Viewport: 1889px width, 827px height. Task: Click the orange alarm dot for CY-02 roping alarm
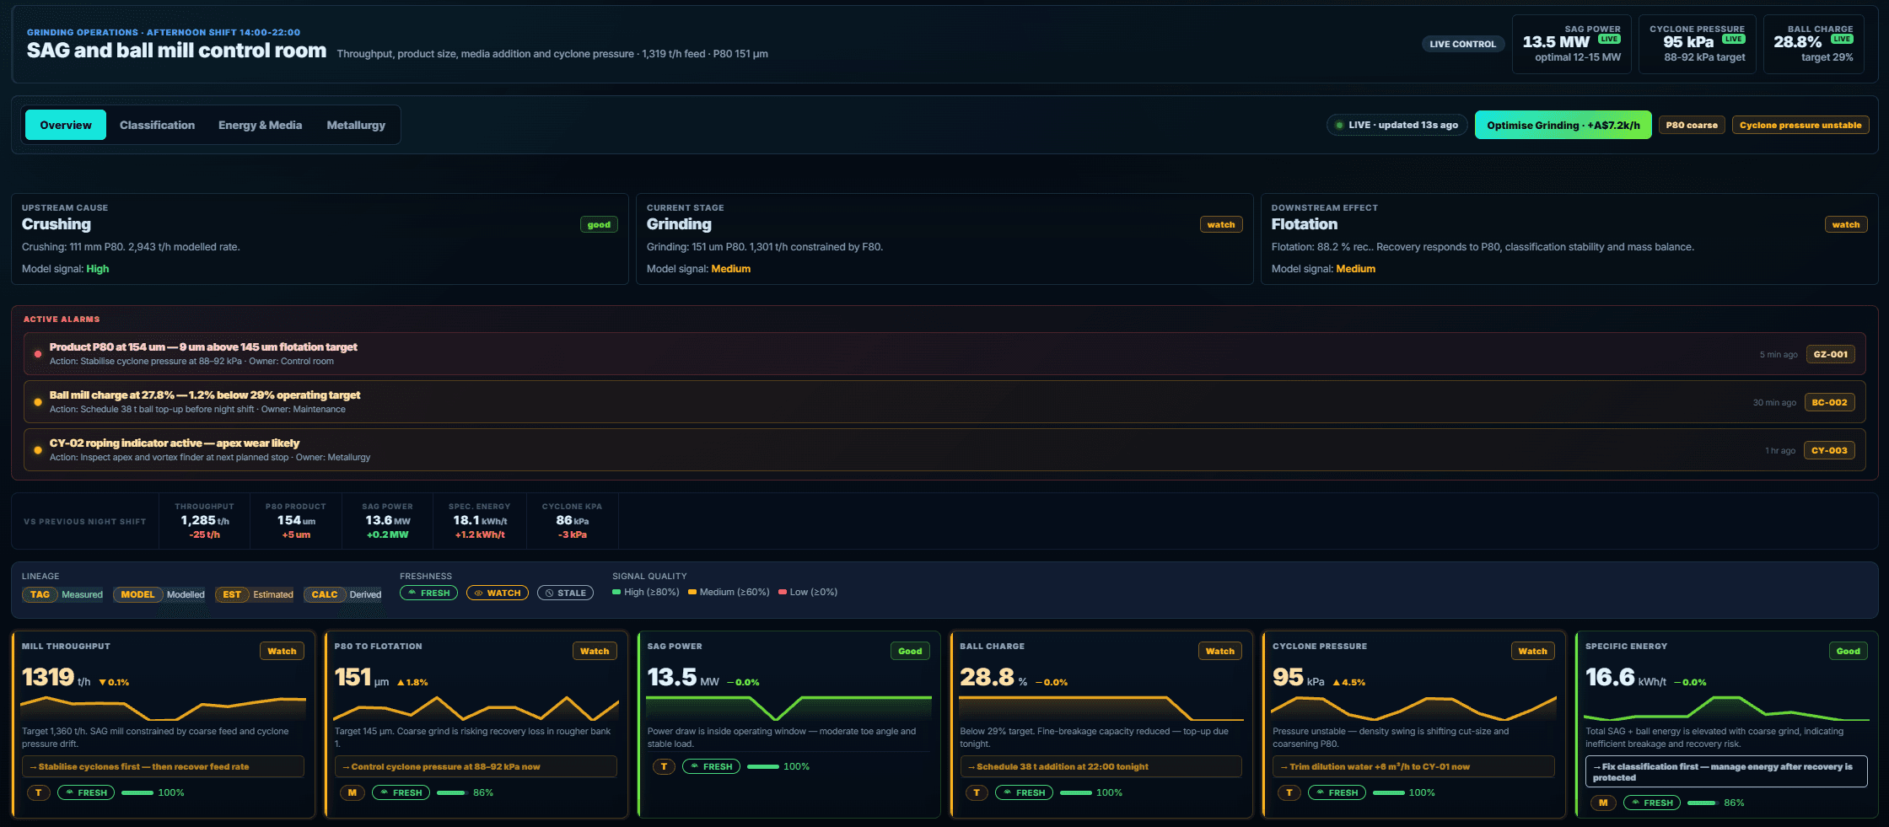pyautogui.click(x=37, y=450)
